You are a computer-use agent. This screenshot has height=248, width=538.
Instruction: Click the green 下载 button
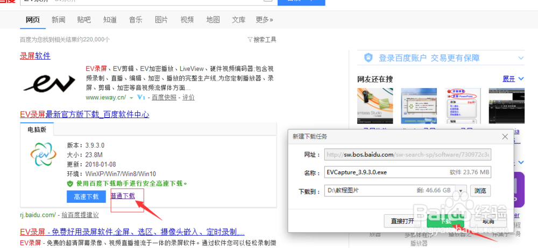445,221
